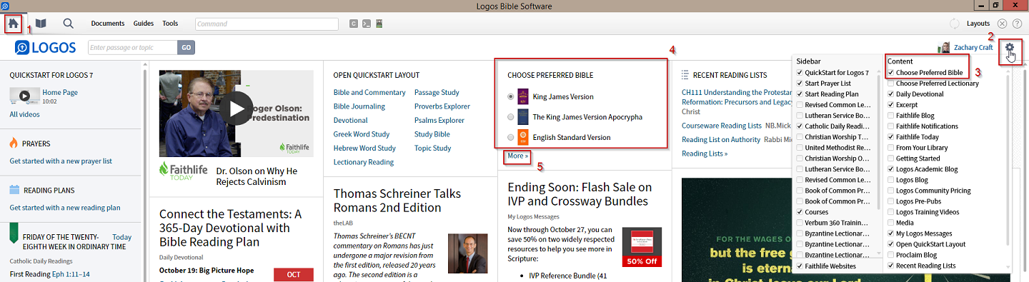Screen dimensions: 1029x282
Task: Open Greek Word Study layout
Action: pos(362,134)
